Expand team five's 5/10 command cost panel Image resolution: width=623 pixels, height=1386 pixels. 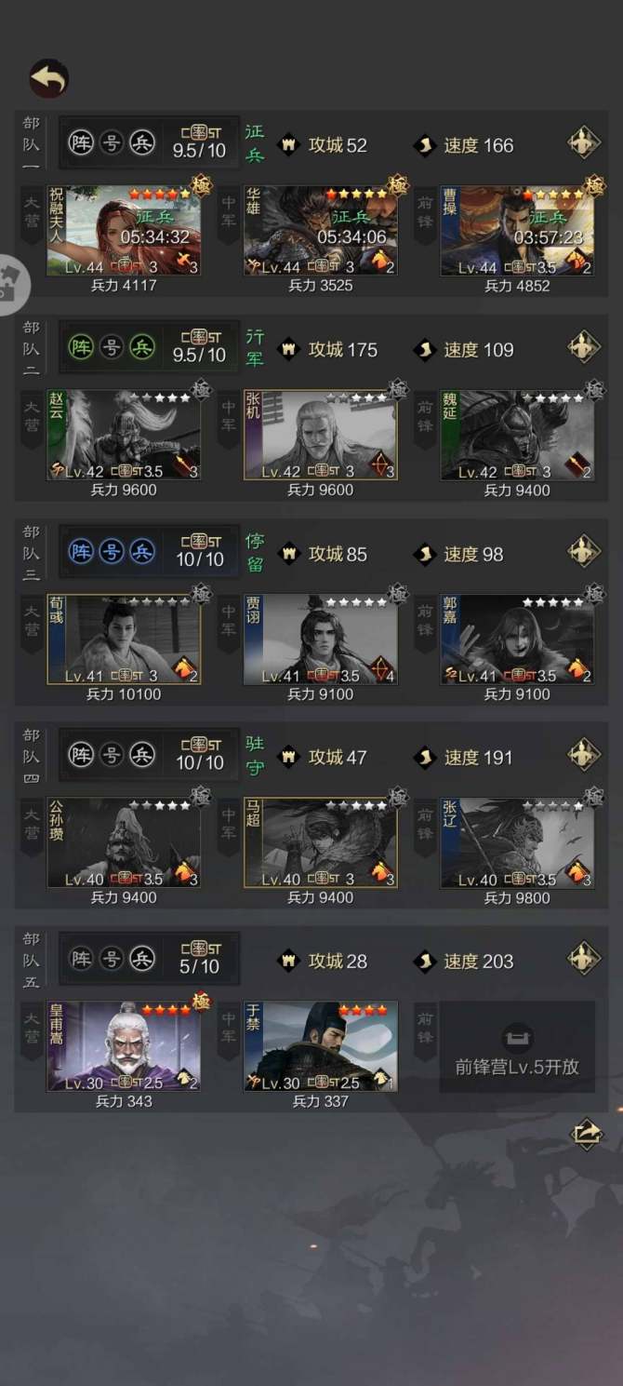200,957
